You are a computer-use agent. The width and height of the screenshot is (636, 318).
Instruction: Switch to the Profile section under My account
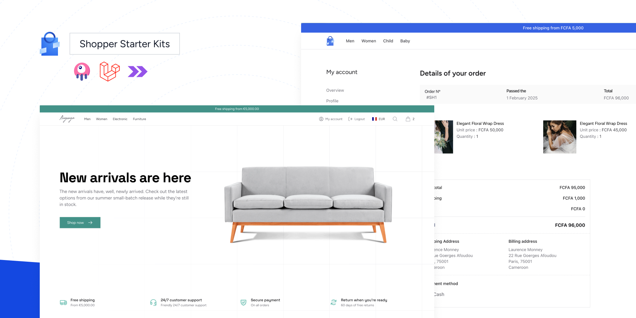coord(332,101)
